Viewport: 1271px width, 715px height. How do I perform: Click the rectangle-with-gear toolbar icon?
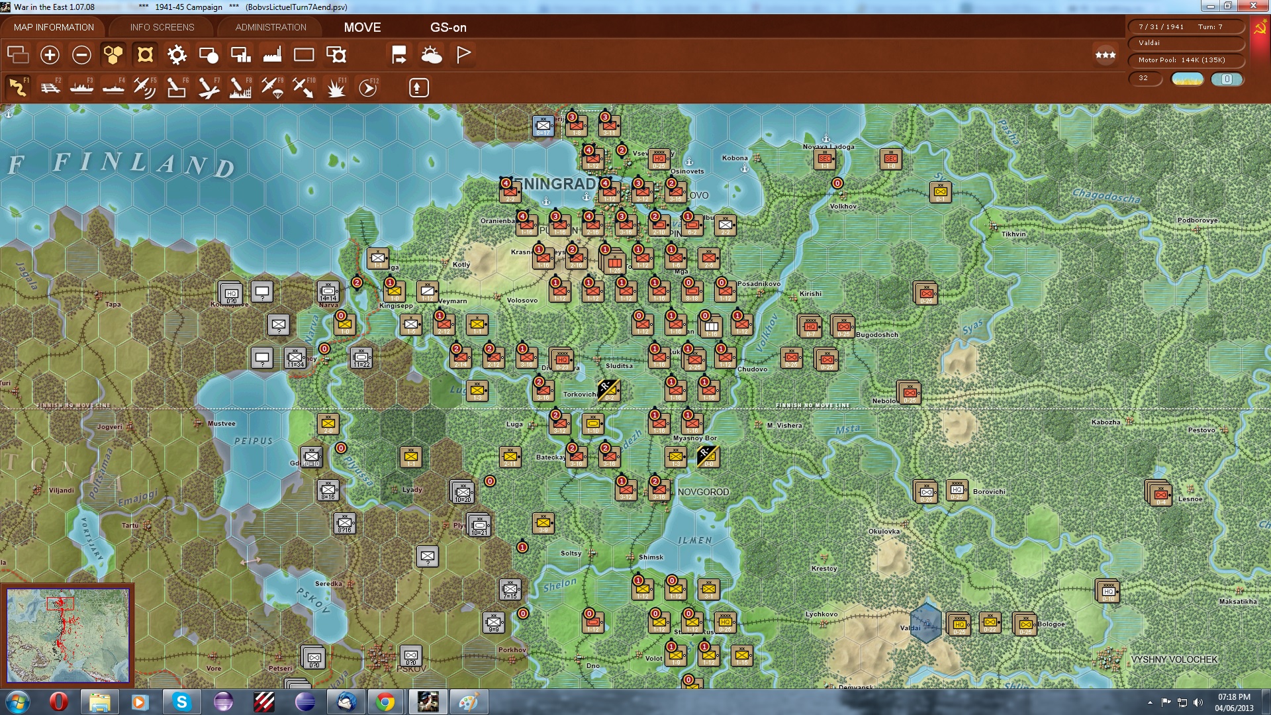336,54
